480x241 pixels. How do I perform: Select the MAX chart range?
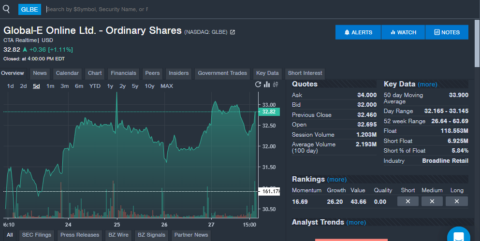point(167,86)
